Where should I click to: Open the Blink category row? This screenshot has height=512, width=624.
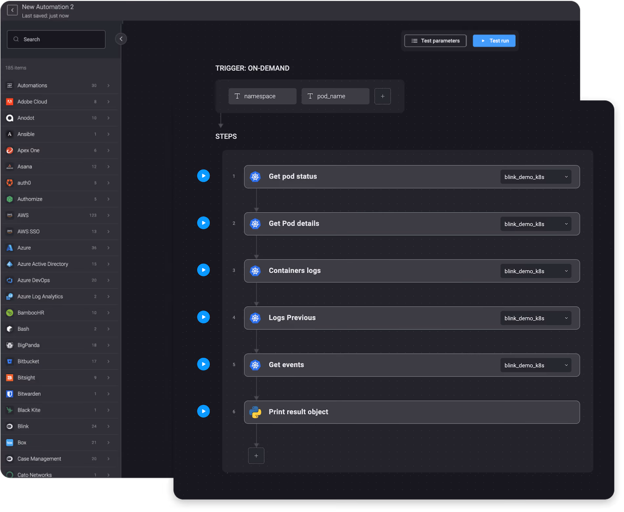59,426
